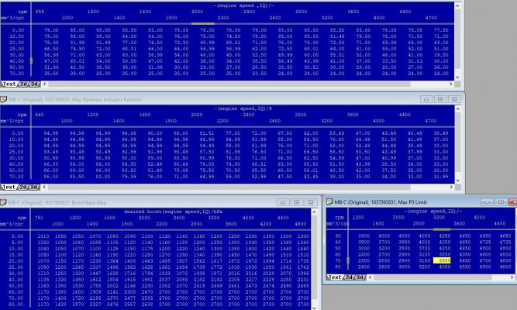Minimize the Max Dynamic Actuator Position window
Screen dimensions: 517x310
tap(426, 100)
